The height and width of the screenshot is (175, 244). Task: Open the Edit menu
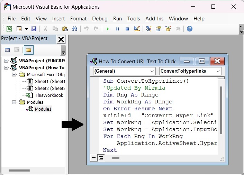(x=26, y=19)
